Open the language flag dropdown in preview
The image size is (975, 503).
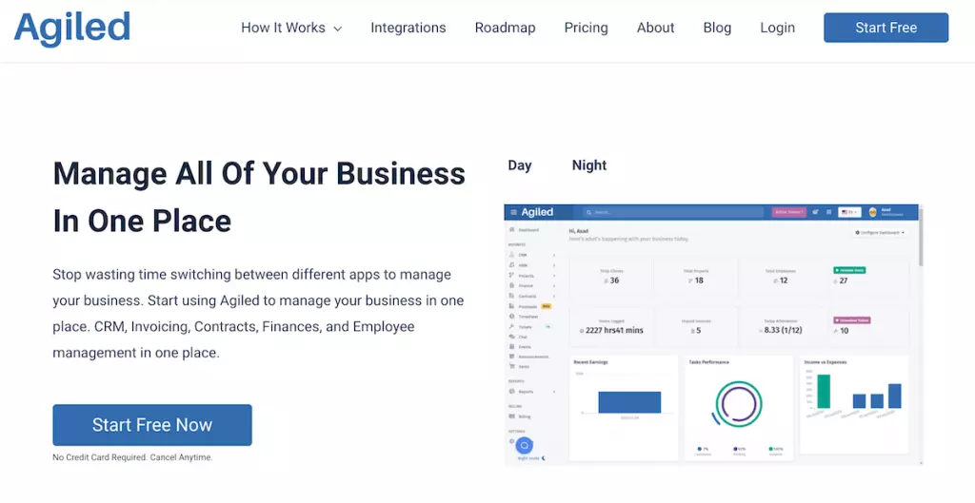[849, 212]
